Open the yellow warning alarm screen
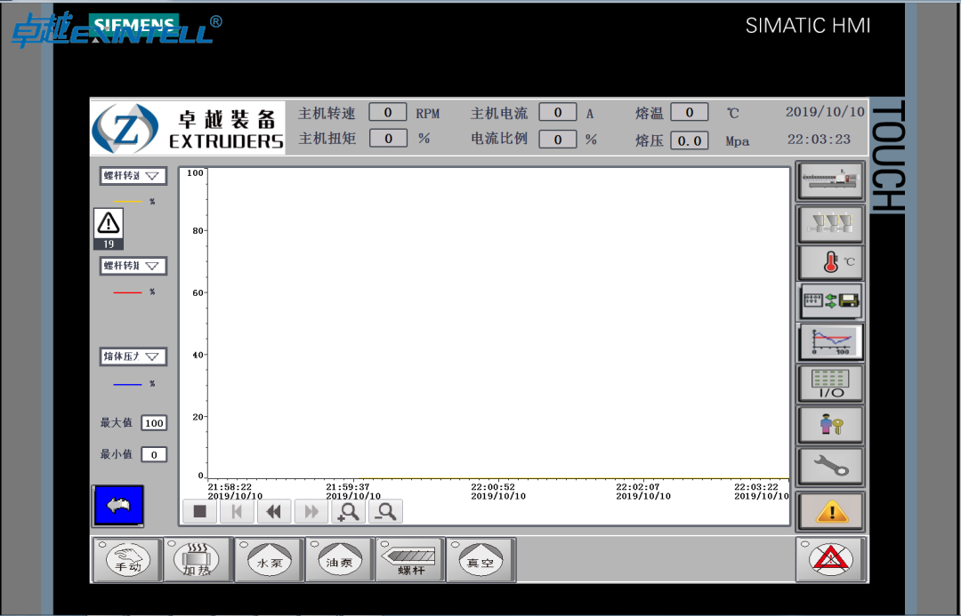961x616 pixels. tap(830, 511)
